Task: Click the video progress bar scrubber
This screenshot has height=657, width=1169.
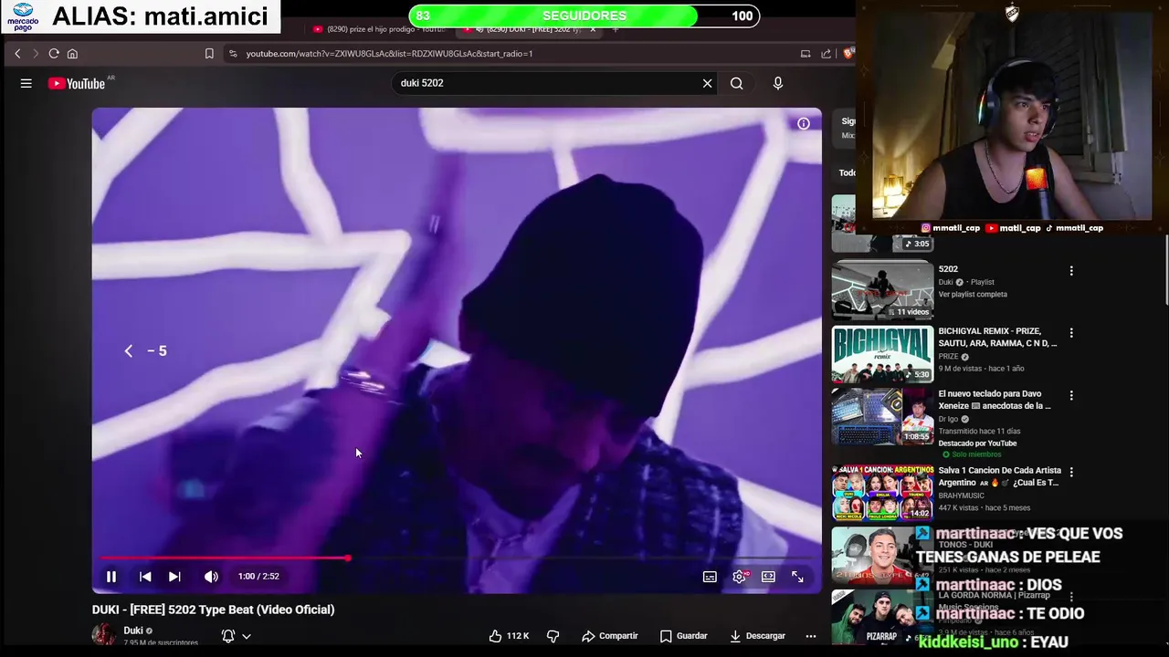Action: pyautogui.click(x=347, y=558)
